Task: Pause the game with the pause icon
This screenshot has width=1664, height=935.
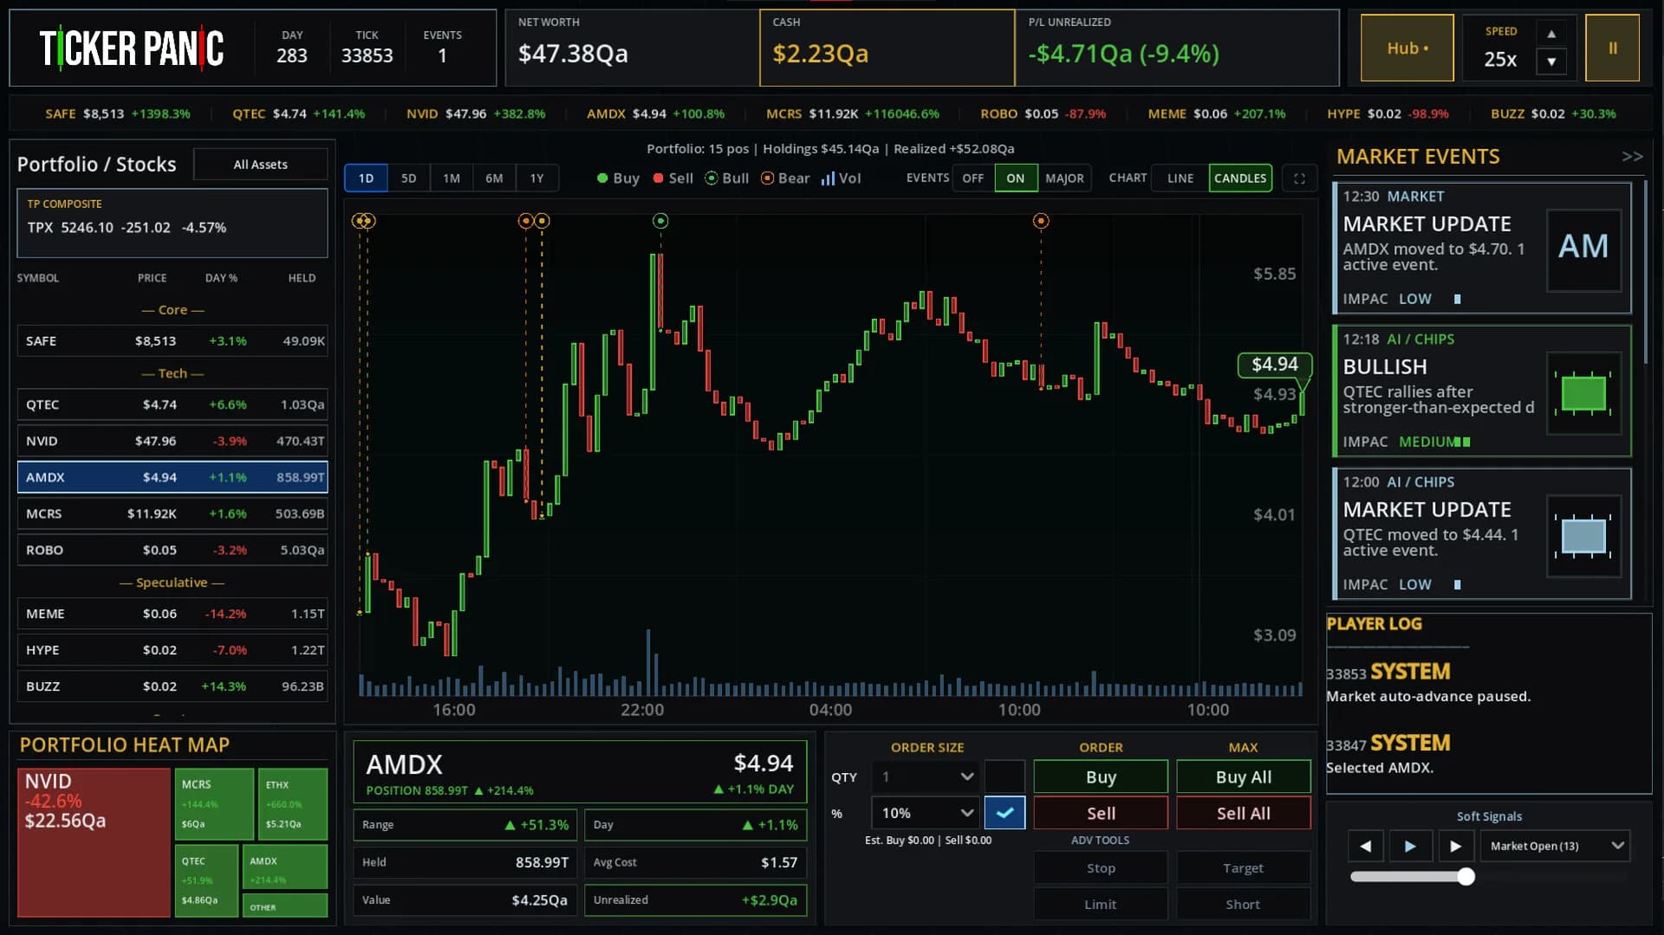Action: [x=1612, y=49]
